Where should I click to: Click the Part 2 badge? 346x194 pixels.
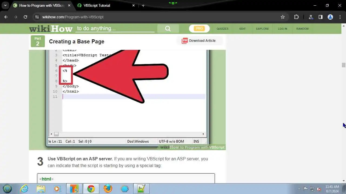click(x=38, y=41)
